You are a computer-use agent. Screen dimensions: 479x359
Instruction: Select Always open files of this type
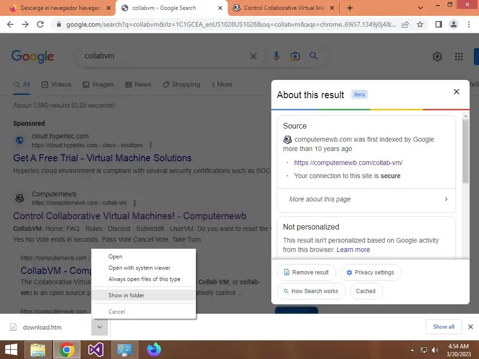pos(144,279)
